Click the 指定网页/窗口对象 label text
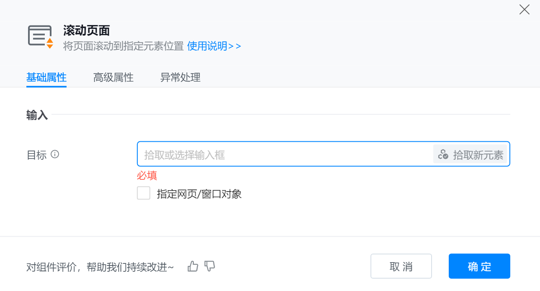This screenshot has width=540, height=291. pos(199,194)
